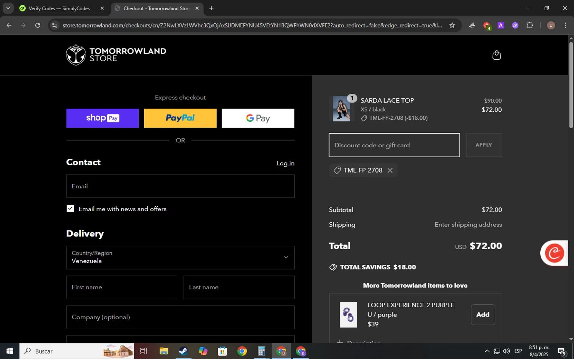Go forward in browser history
Screen dimensions: 574x359
pyautogui.click(x=23, y=26)
